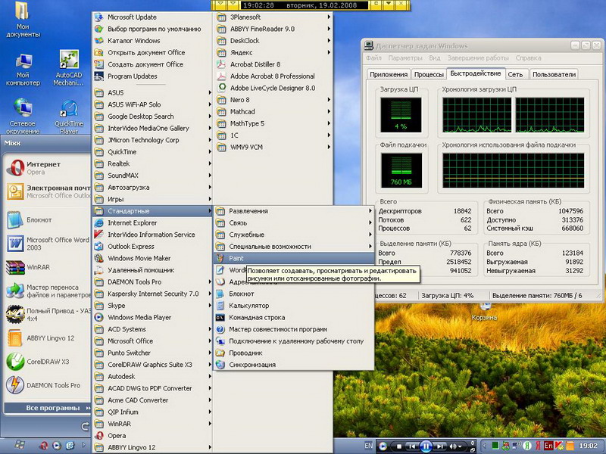Open Подключение к удаленному рабочему столу

pos(294,341)
